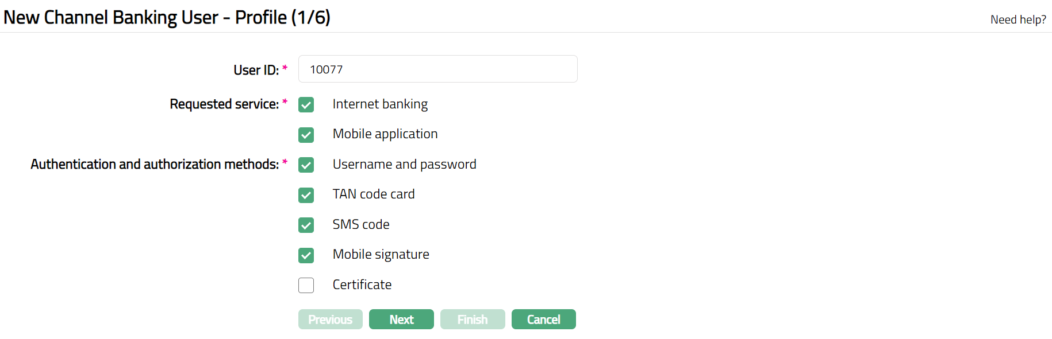Untick the TAN code card checkbox
This screenshot has height=339, width=1052.
click(x=306, y=195)
